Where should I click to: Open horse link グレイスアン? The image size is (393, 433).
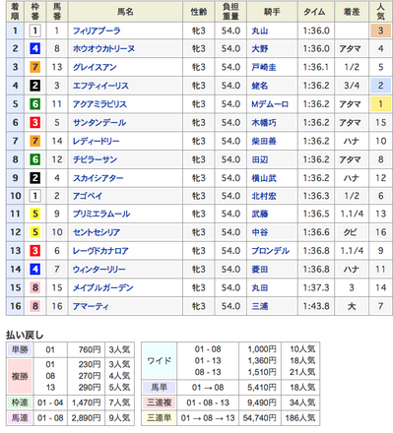[95, 67]
